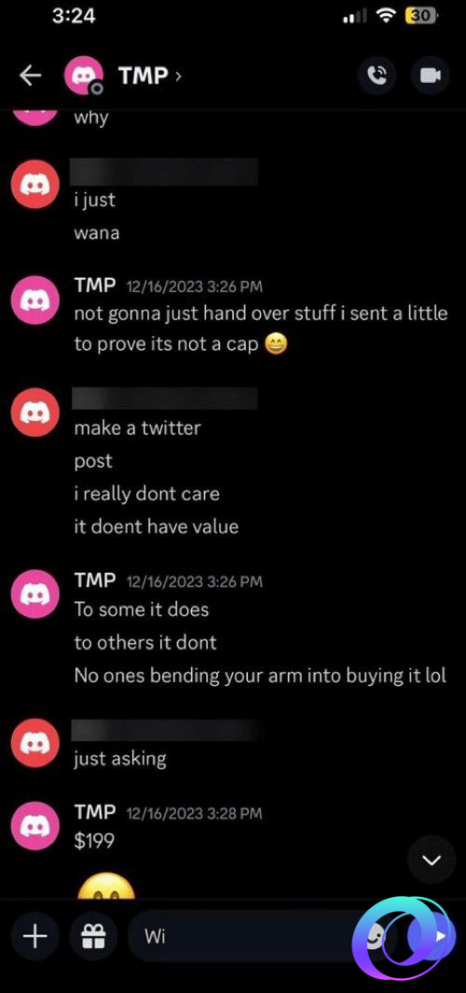Start a voice call with TMP
This screenshot has height=993, width=466.
[x=377, y=76]
